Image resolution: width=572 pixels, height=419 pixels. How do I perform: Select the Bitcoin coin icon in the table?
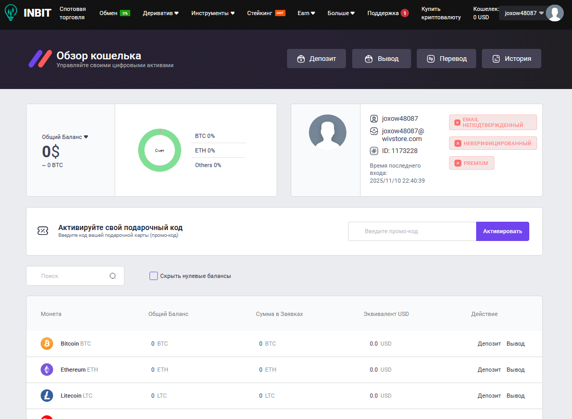pyautogui.click(x=47, y=344)
